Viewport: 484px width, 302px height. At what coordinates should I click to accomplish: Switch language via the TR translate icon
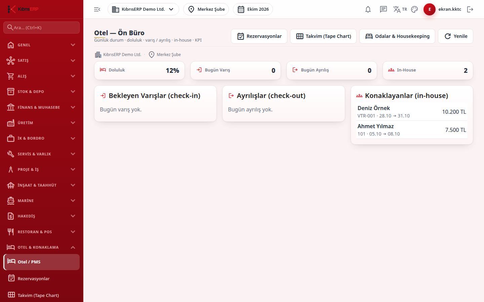pos(400,9)
